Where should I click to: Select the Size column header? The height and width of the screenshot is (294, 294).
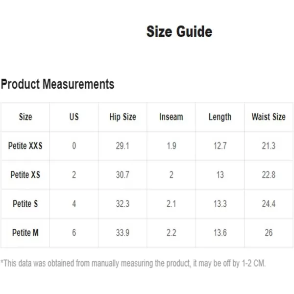coord(25,117)
